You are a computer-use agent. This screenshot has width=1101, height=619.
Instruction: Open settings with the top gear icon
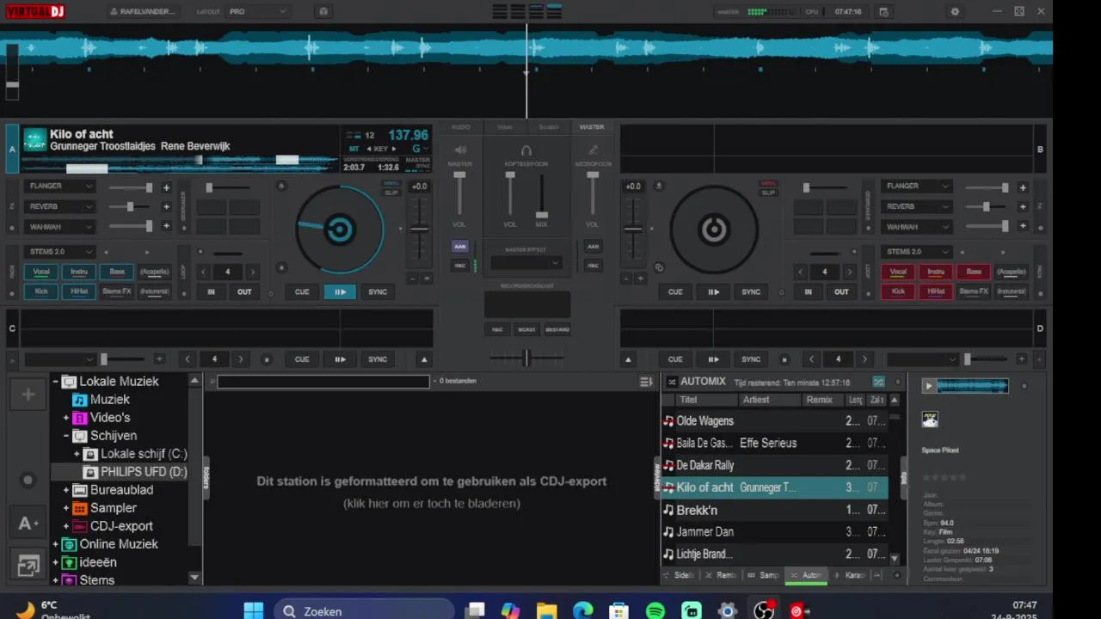point(955,12)
